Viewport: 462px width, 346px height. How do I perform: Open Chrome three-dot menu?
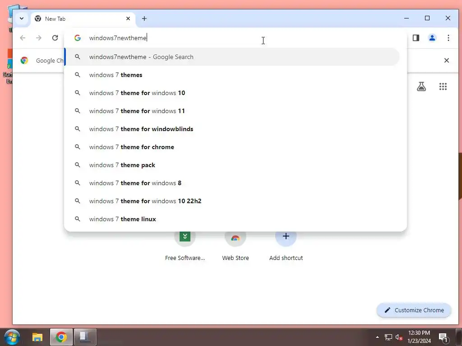[448, 38]
